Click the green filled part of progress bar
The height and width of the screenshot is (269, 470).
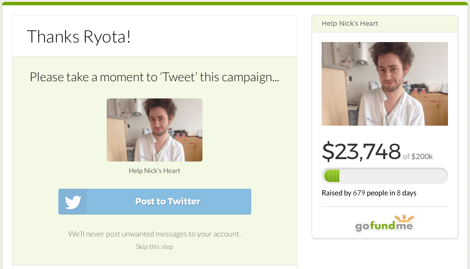tap(332, 176)
